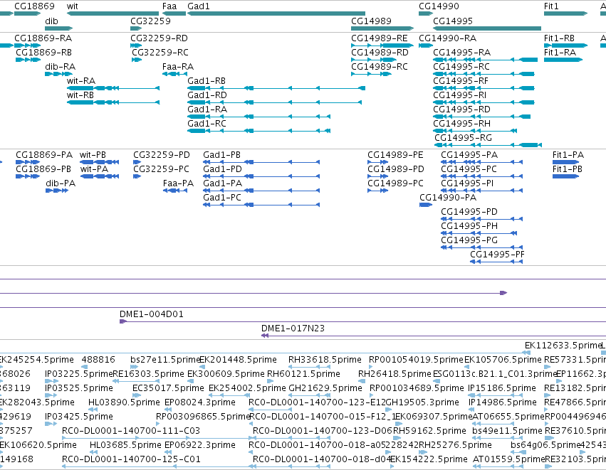Click protein Fit1-PA

pos(566,162)
